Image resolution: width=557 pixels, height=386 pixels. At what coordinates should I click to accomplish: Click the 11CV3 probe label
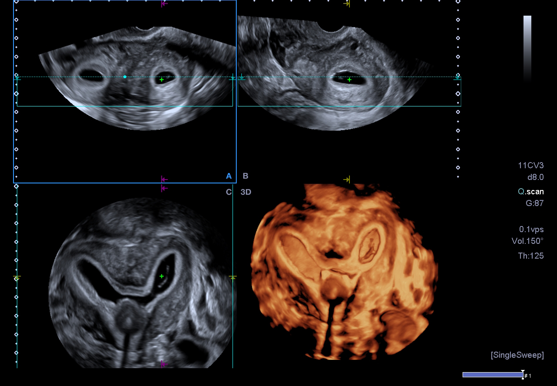pos(530,166)
